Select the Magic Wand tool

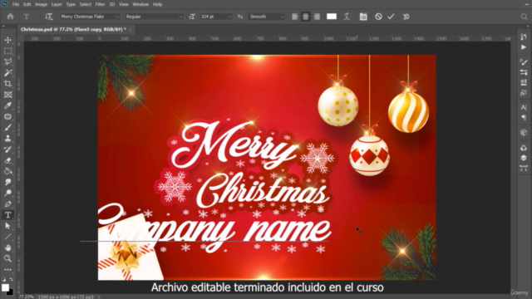[x=7, y=72]
